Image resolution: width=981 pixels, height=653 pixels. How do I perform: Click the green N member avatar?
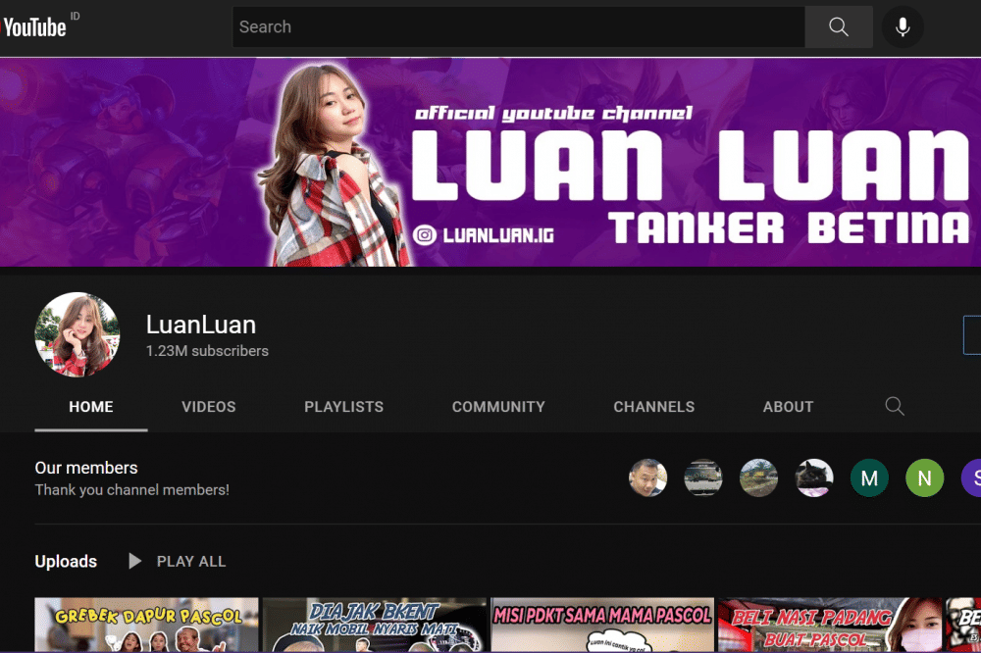[924, 477]
